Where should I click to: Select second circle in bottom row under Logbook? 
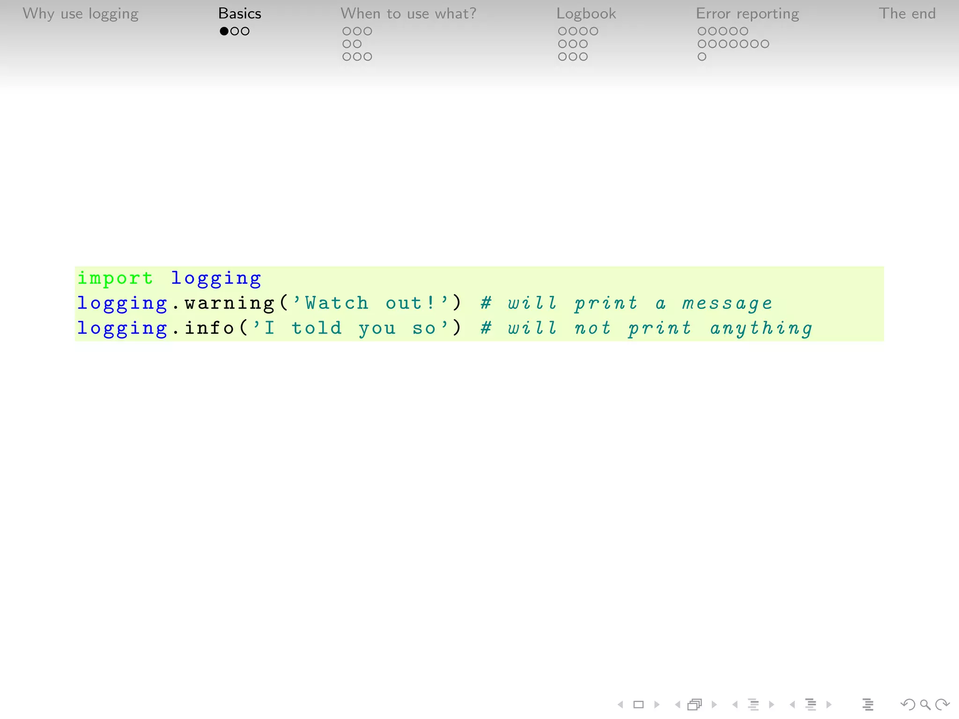[573, 57]
